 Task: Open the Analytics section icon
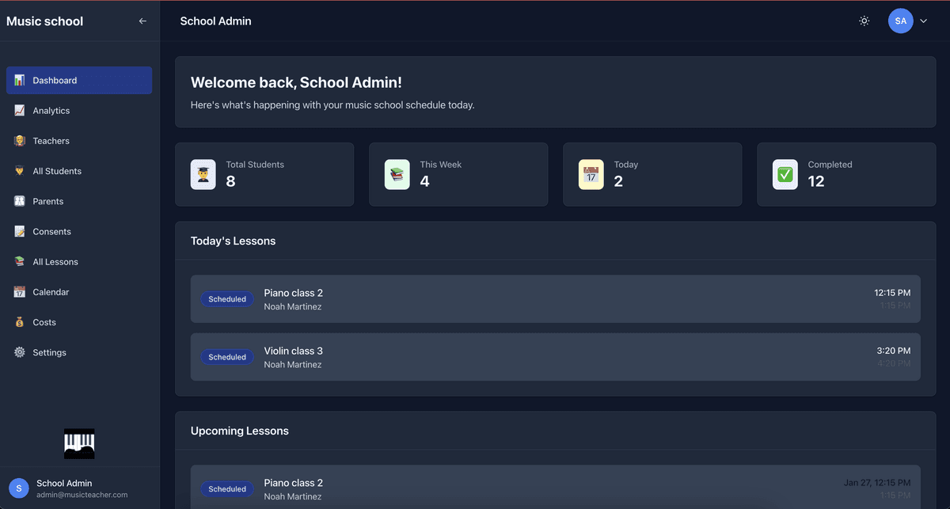click(x=19, y=110)
